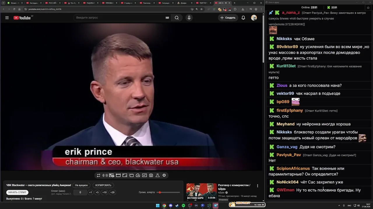This screenshot has width=373, height=209.
Task: Open YouTube notifications bell
Action: (x=243, y=18)
